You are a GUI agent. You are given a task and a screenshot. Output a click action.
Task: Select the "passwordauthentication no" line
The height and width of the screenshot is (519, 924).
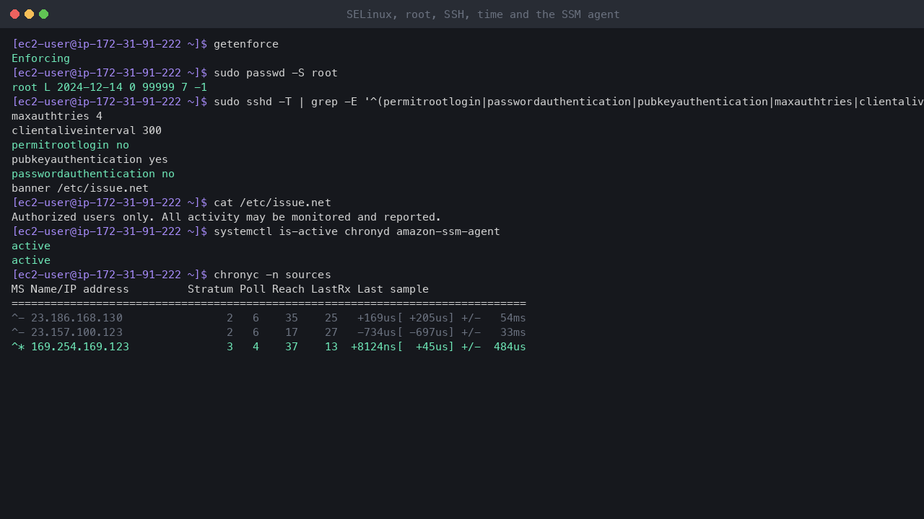(x=93, y=174)
